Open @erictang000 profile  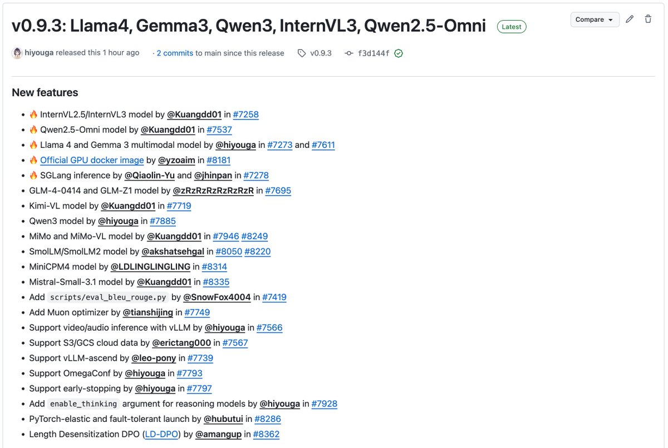coord(181,343)
